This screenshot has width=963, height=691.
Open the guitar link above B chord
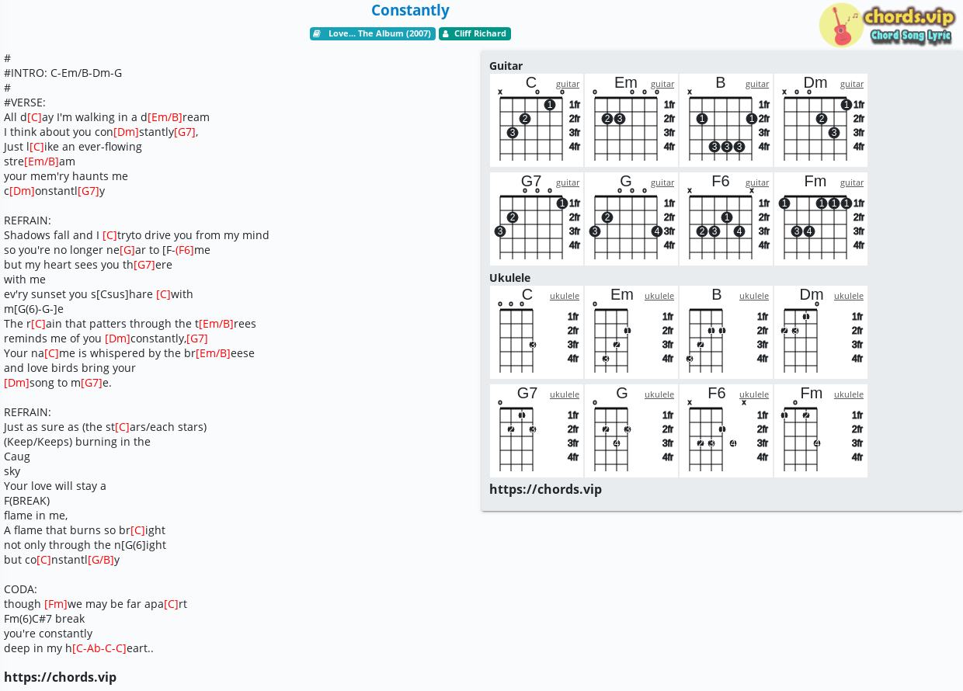point(757,84)
